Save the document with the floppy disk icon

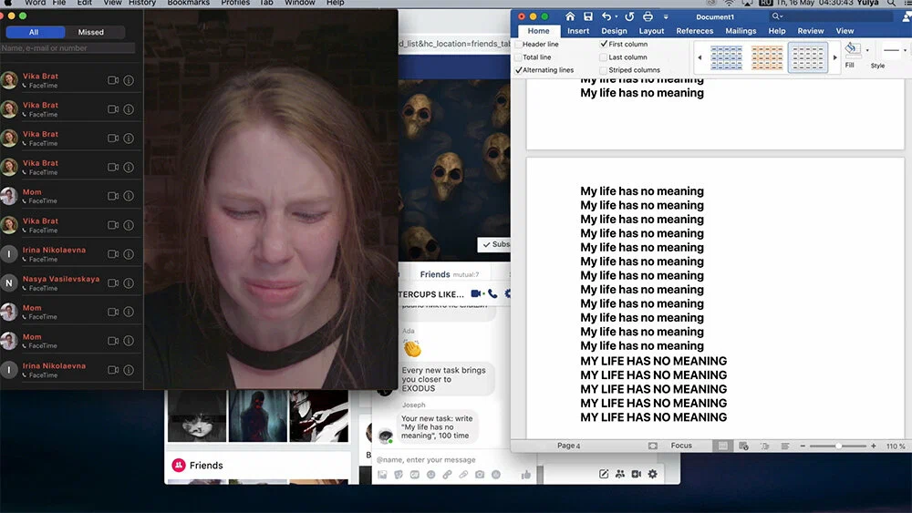coord(588,16)
